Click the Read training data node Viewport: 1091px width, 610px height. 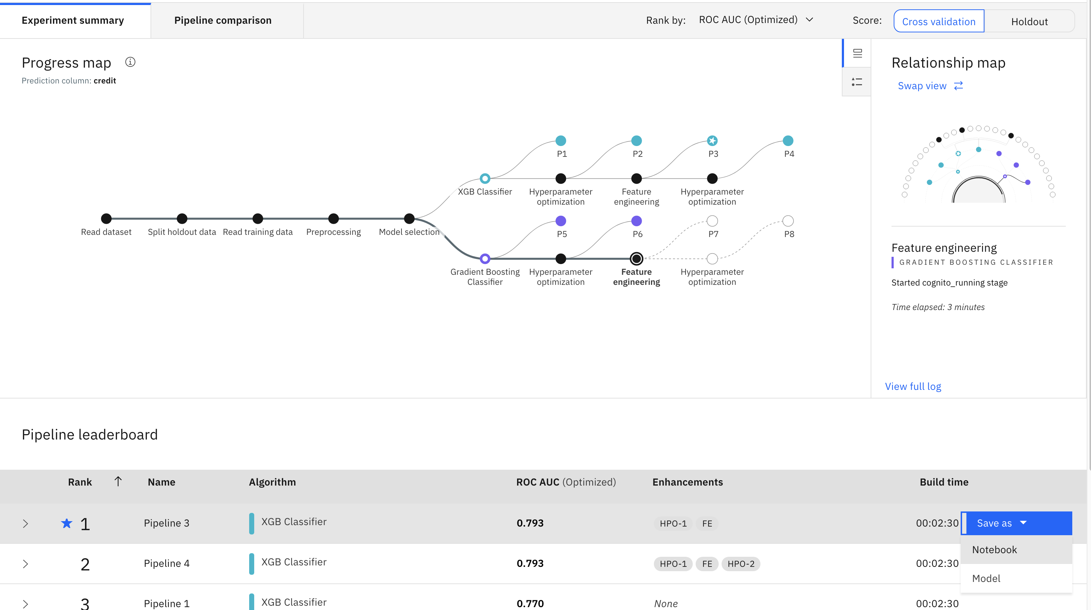[258, 219]
